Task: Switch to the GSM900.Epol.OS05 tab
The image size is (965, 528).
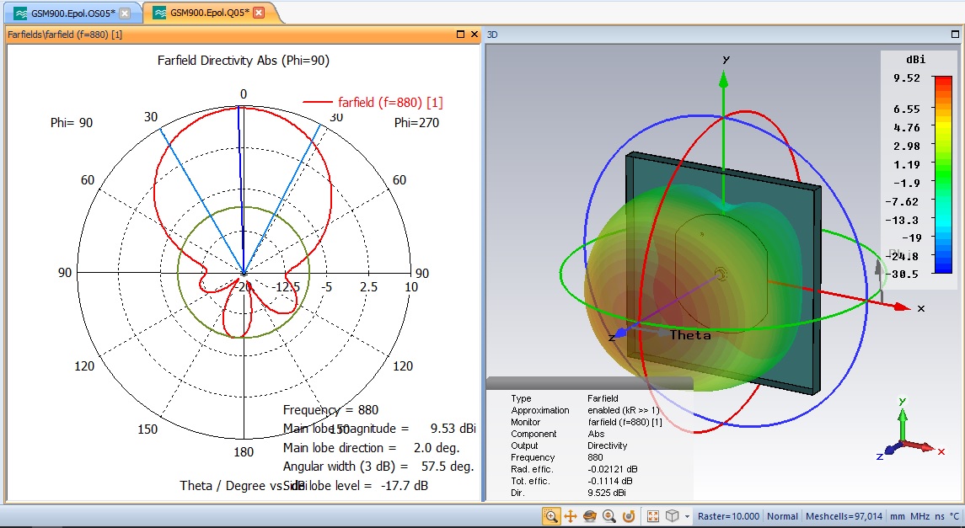Action: [72, 13]
